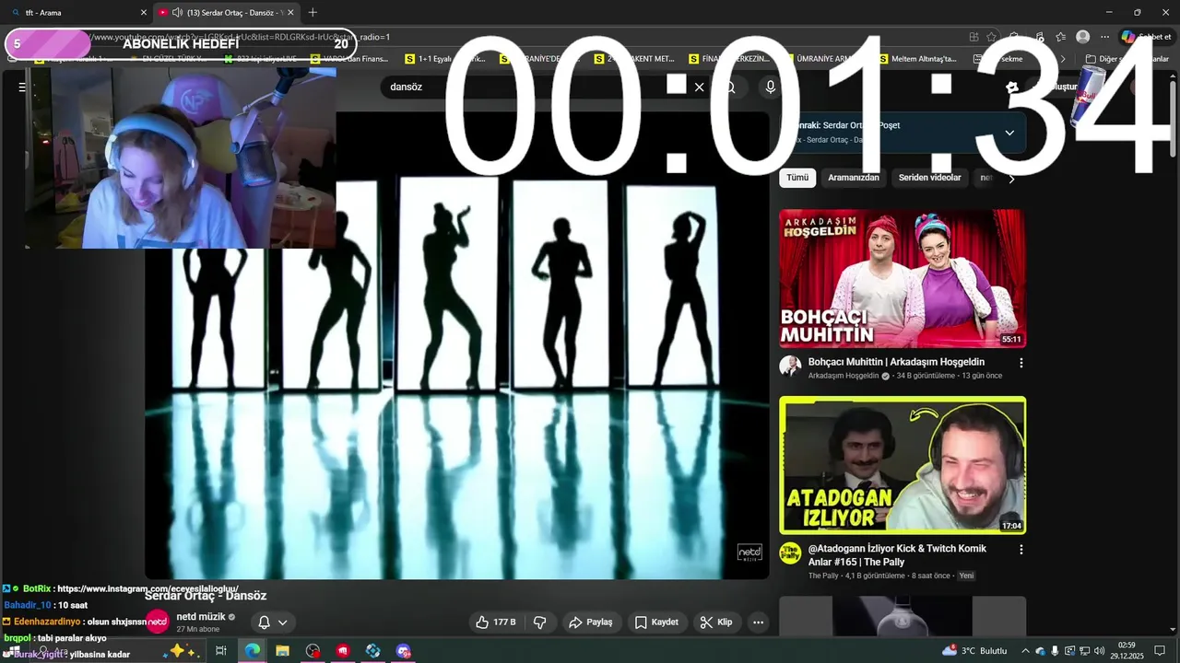Open Bohçacı Muhittin video thumbnail
This screenshot has height=663, width=1180.
coord(903,279)
